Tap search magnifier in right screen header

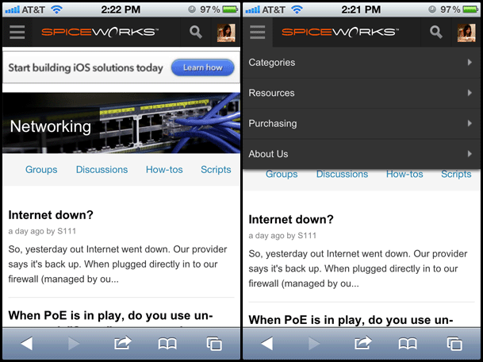436,32
